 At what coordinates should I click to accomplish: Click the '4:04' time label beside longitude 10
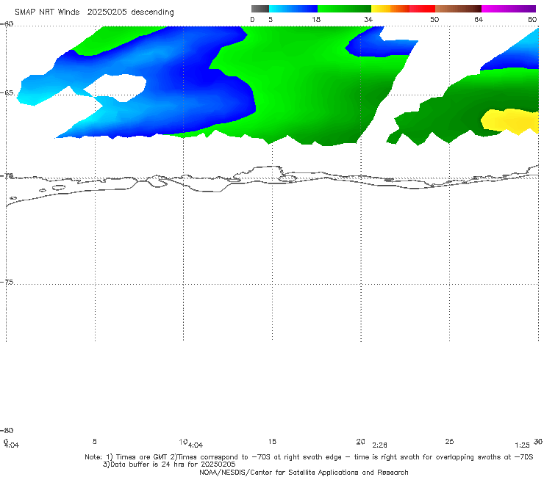196,445
